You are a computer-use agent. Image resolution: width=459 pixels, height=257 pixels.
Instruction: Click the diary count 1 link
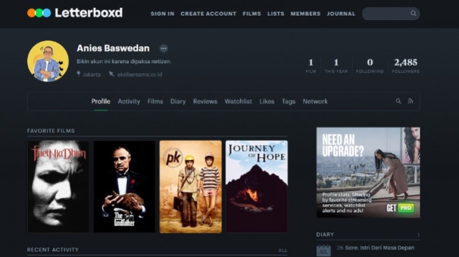coord(418,235)
